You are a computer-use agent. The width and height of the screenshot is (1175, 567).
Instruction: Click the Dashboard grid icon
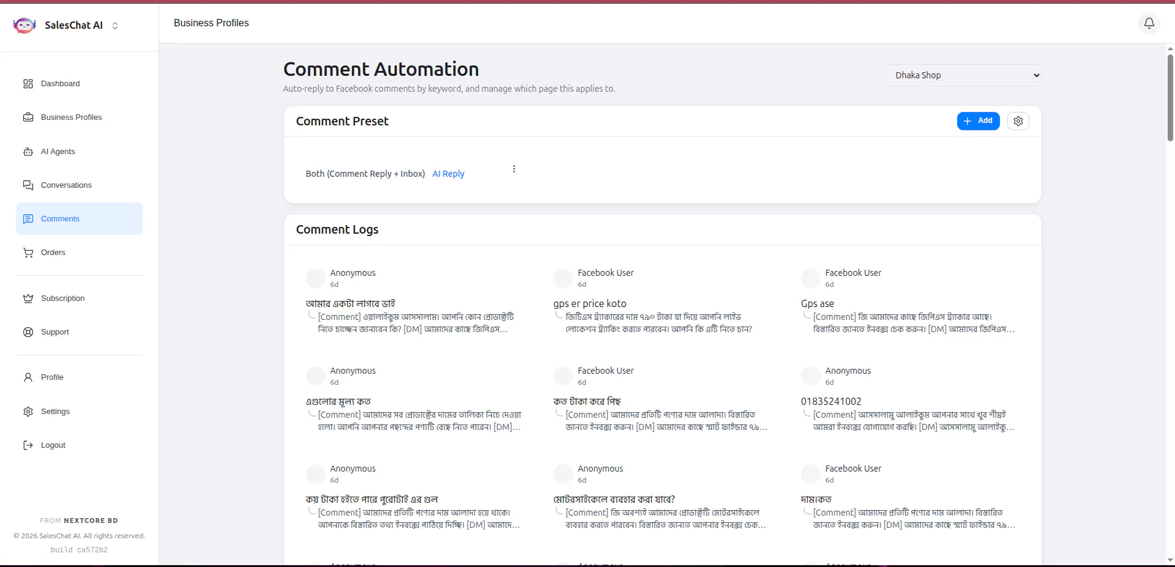(28, 84)
